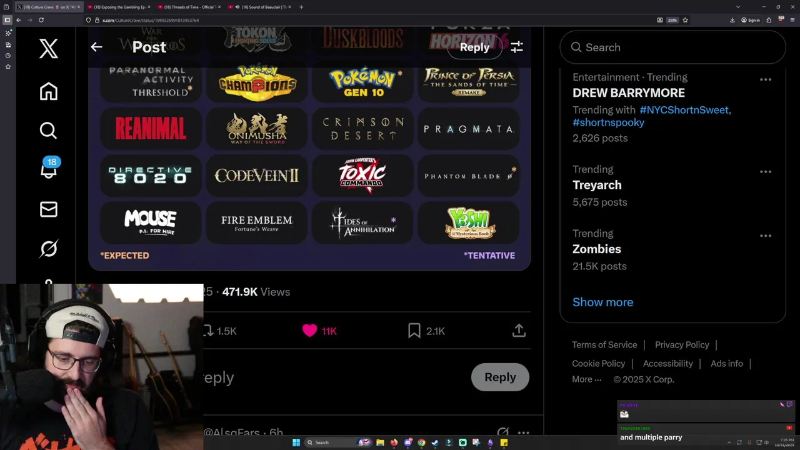This screenshot has width=800, height=450.
Task: Open more options for Treyarch trend
Action: (x=766, y=171)
